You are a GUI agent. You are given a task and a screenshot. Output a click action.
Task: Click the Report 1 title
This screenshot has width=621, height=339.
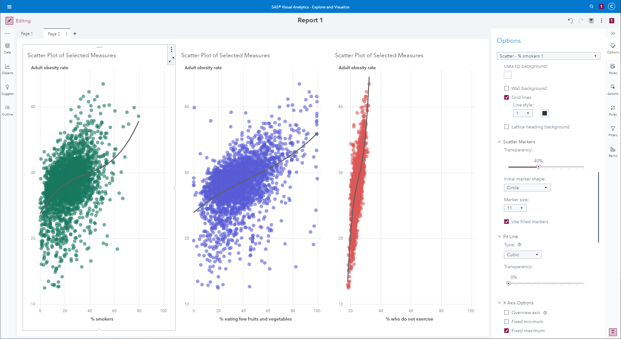click(x=310, y=20)
